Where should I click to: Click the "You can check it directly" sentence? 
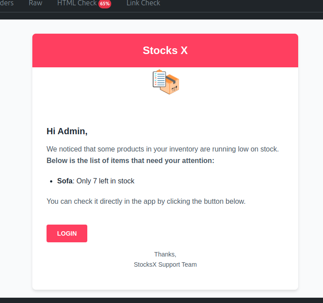coord(146,201)
